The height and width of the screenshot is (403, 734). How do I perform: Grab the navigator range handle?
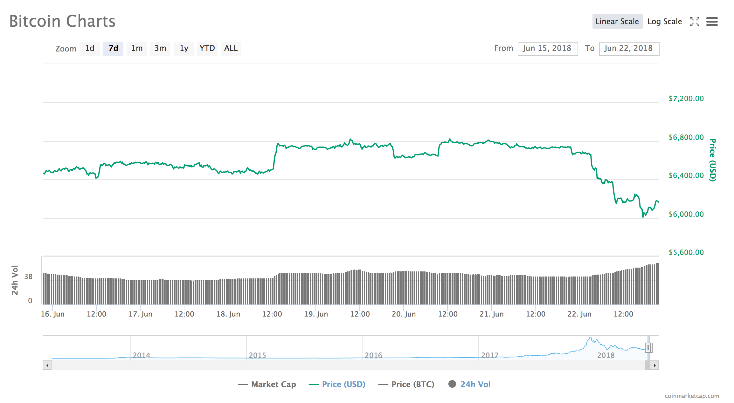tap(649, 348)
